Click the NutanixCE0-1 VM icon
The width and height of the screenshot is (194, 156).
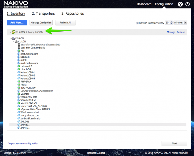point(19,72)
